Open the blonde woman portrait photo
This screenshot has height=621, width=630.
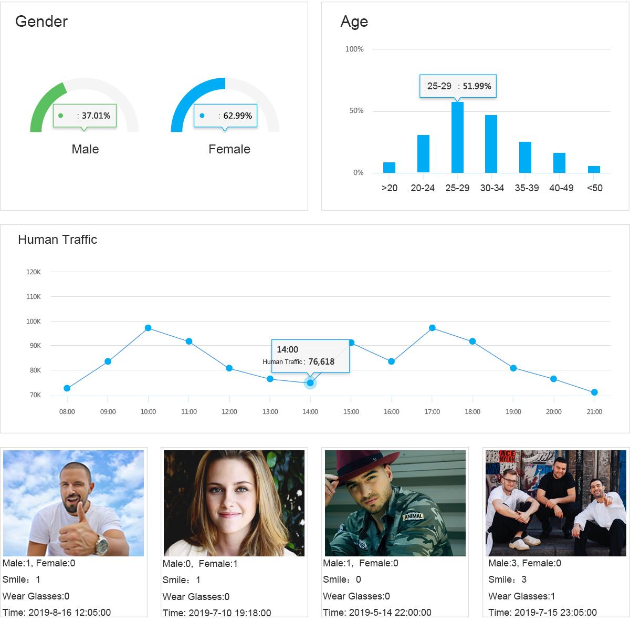click(234, 503)
